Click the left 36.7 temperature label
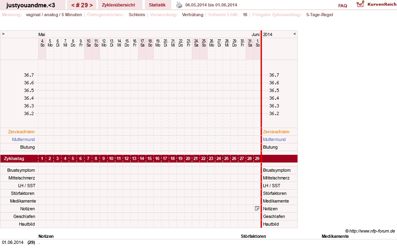The image size is (397, 252). click(x=29, y=75)
